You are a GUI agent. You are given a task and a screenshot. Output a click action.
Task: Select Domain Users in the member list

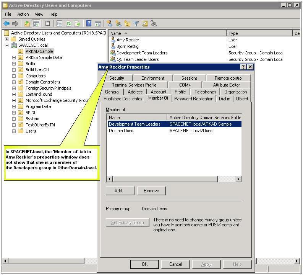click(122, 131)
